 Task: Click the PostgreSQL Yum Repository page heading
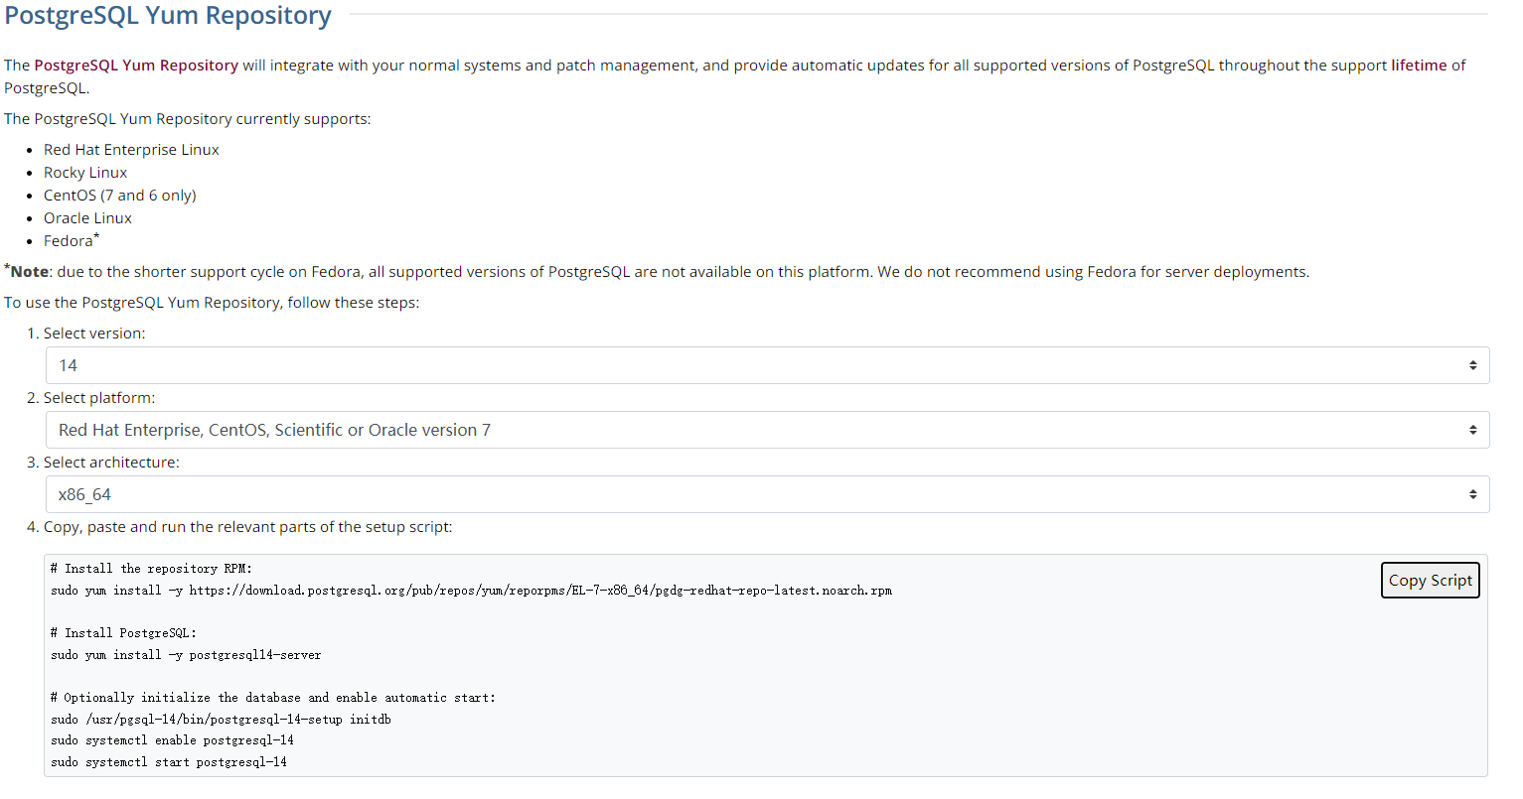coord(167,15)
